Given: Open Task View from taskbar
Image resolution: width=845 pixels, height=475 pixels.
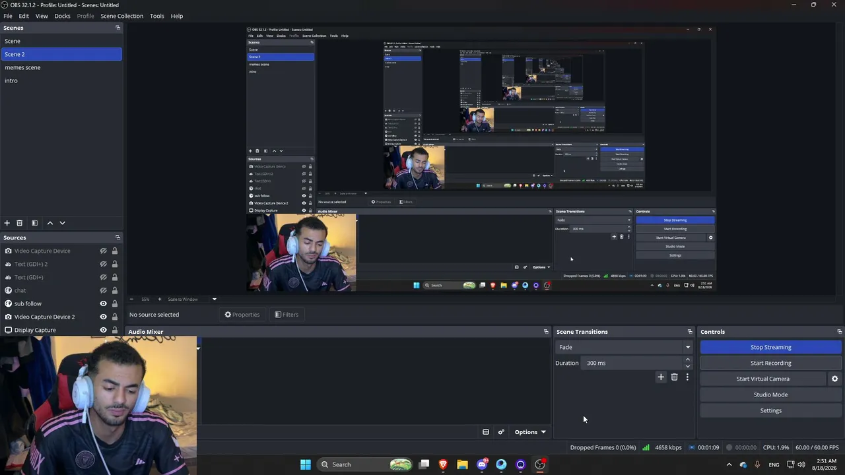Looking at the screenshot, I should pos(424,464).
